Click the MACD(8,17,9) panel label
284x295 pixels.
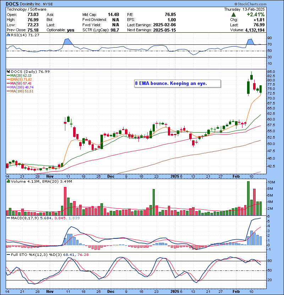pyautogui.click(x=25, y=218)
